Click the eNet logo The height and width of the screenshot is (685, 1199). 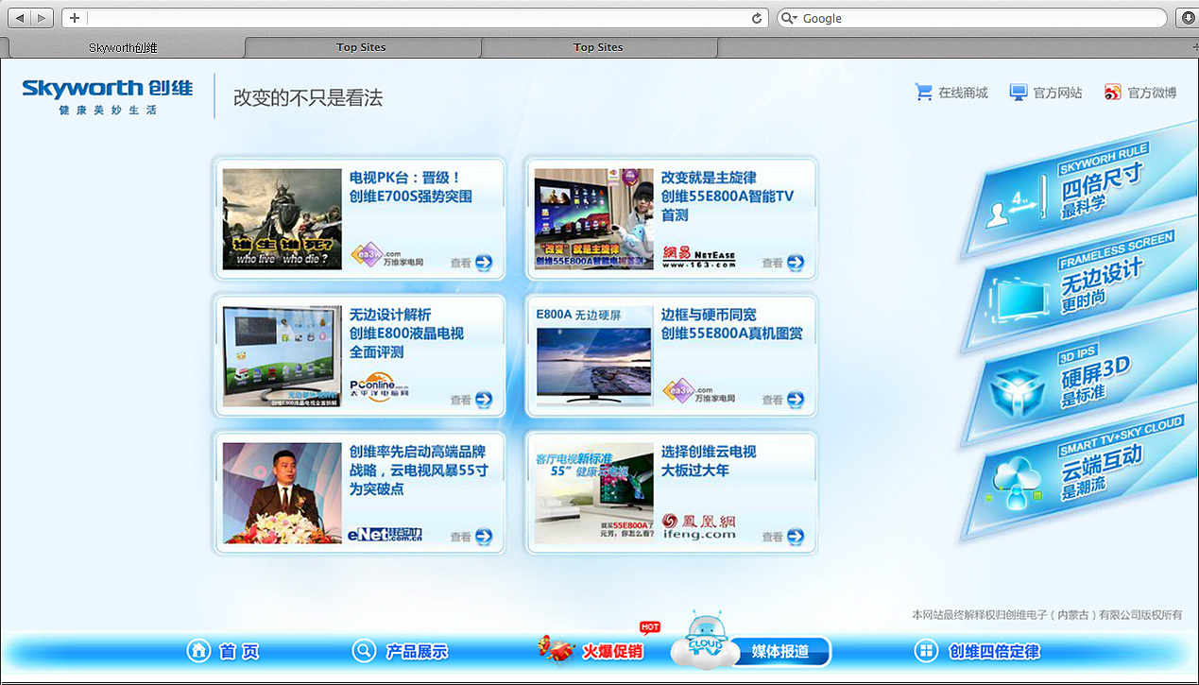(x=385, y=535)
